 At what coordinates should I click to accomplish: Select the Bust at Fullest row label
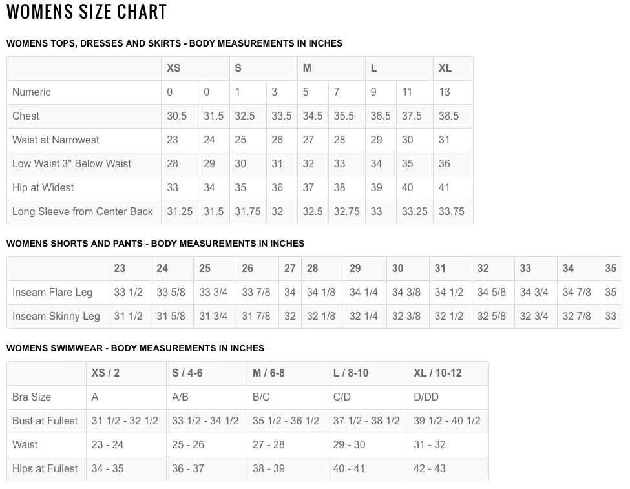coord(45,421)
